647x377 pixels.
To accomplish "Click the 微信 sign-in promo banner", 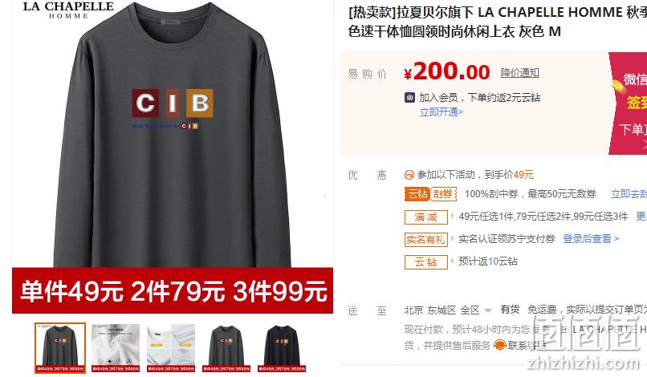I will pos(628,103).
